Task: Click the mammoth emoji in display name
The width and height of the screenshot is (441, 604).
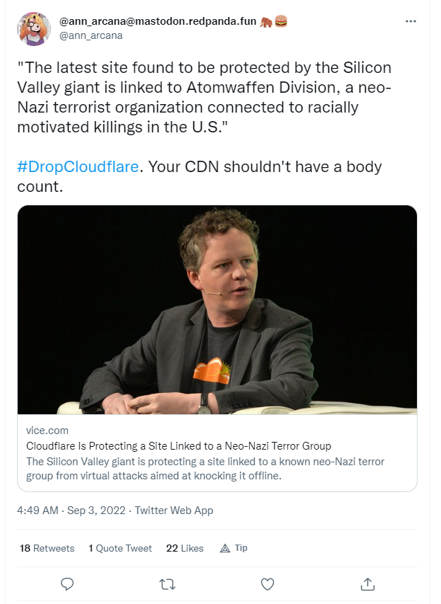Action: [266, 21]
